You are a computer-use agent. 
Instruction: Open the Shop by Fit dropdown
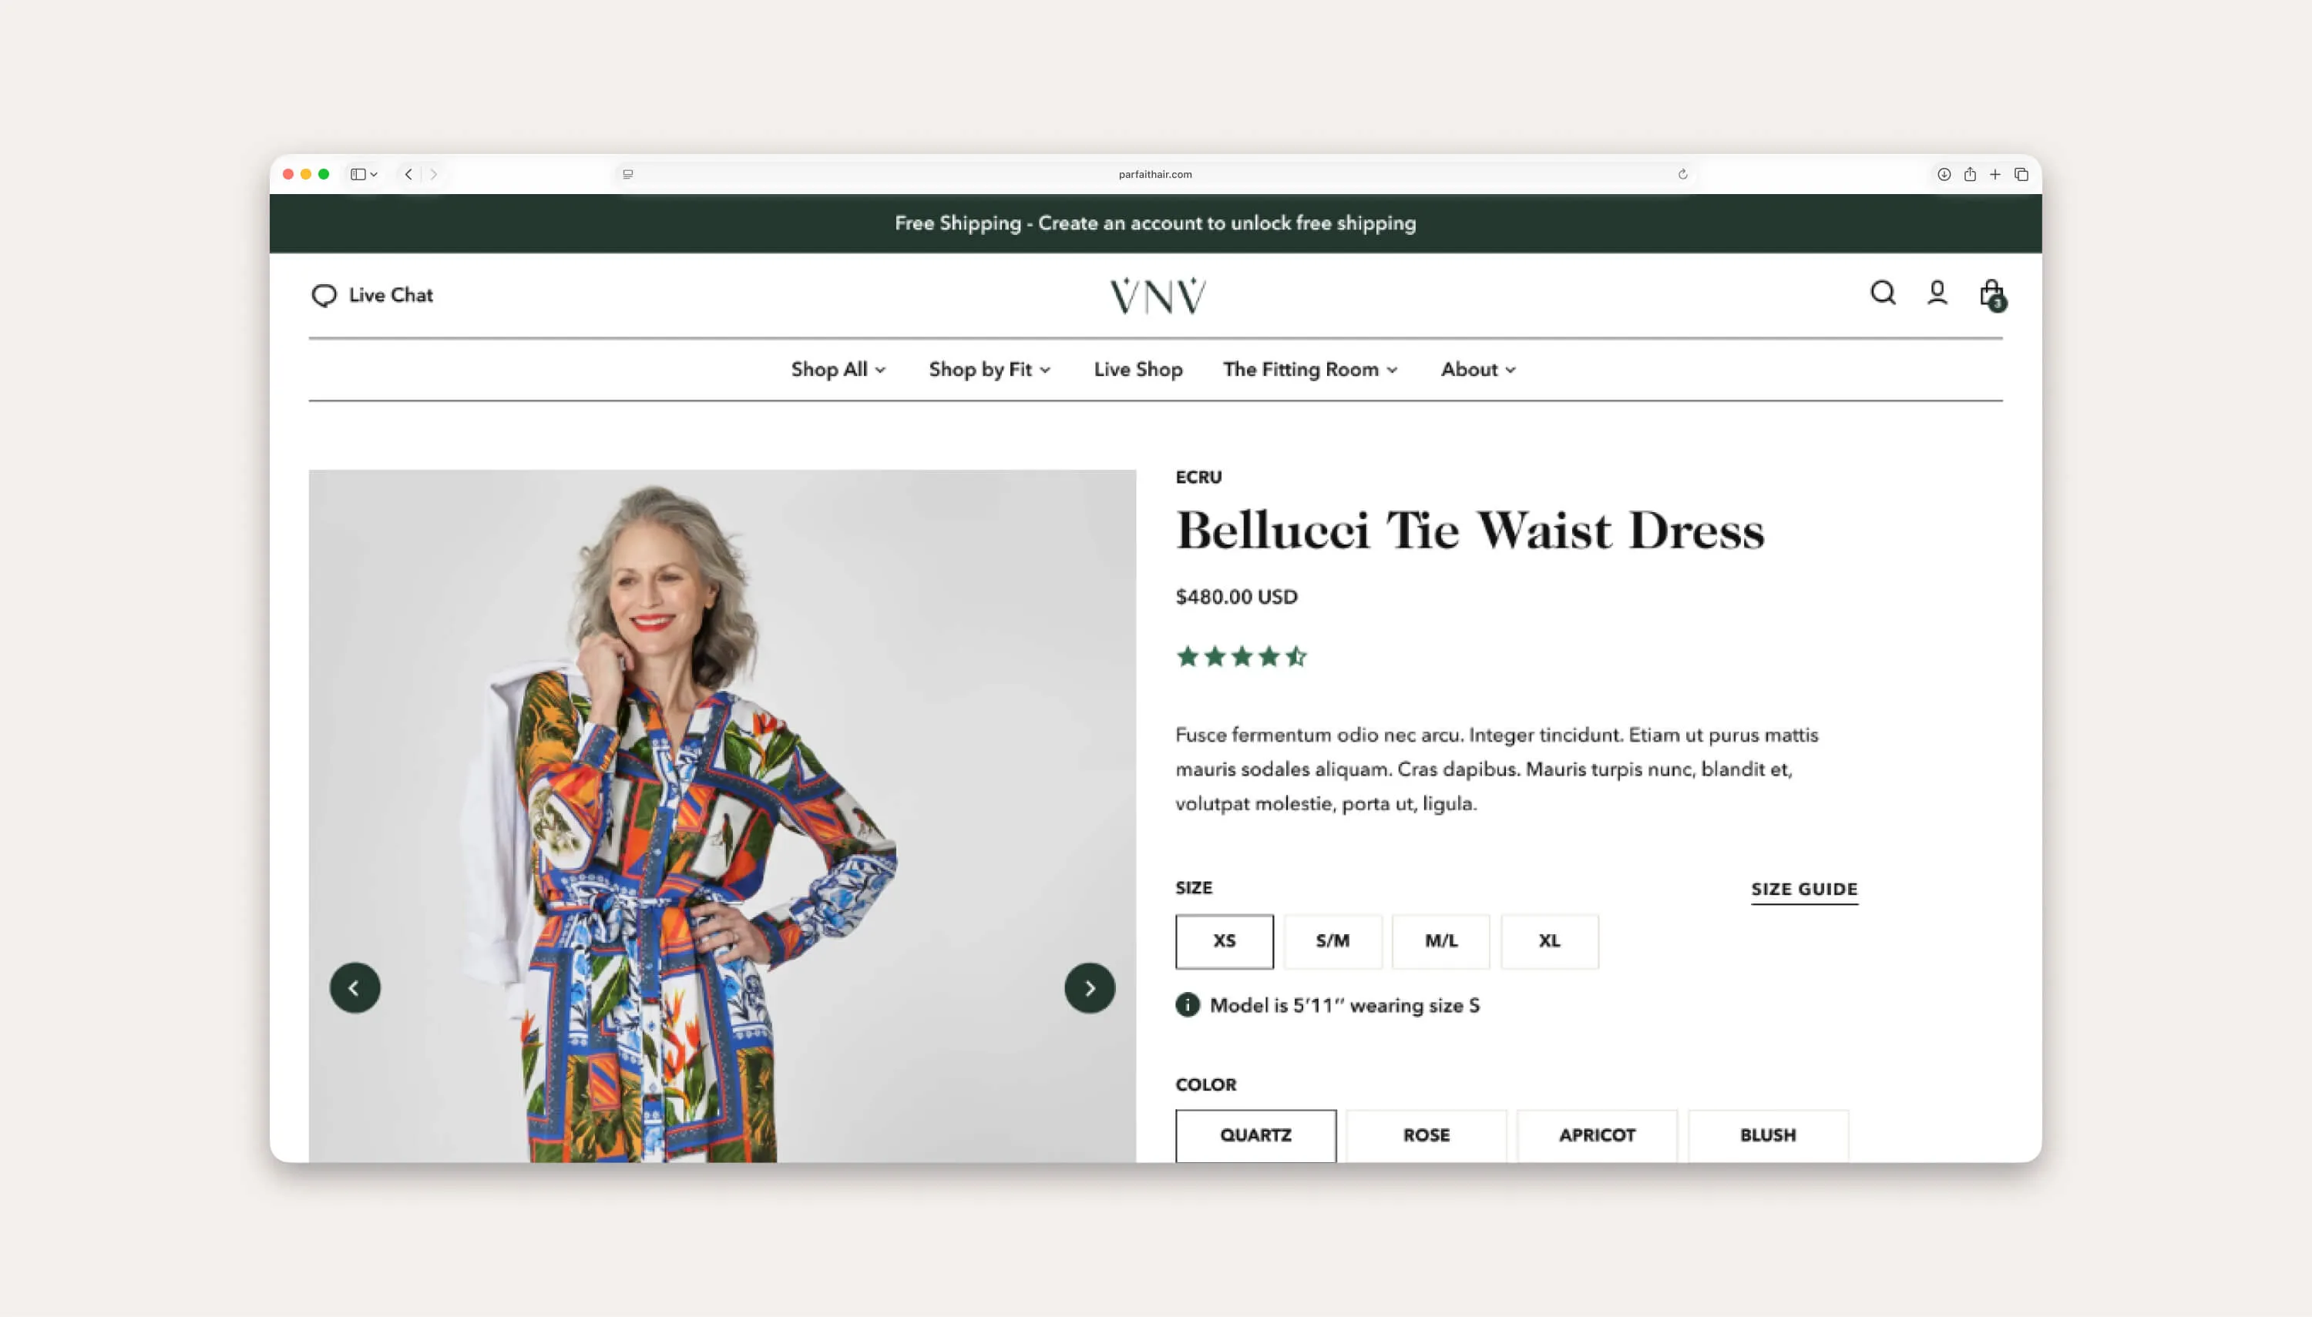(988, 369)
